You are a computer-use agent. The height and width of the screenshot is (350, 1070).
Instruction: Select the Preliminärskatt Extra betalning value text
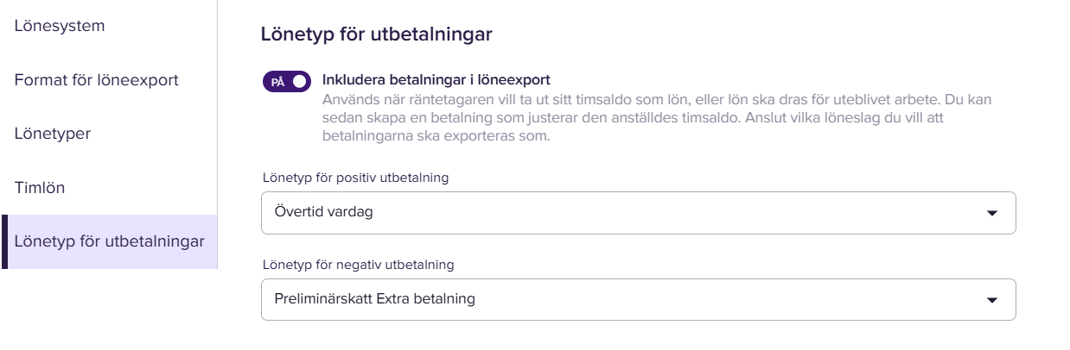(x=374, y=299)
